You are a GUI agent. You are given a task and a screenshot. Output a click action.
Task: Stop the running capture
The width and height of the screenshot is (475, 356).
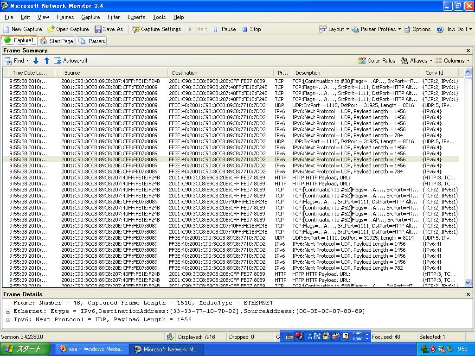click(251, 29)
